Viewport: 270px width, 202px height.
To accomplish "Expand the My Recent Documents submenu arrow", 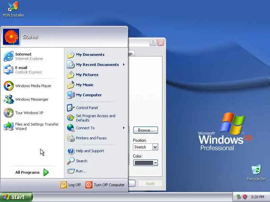I will 124,65.
